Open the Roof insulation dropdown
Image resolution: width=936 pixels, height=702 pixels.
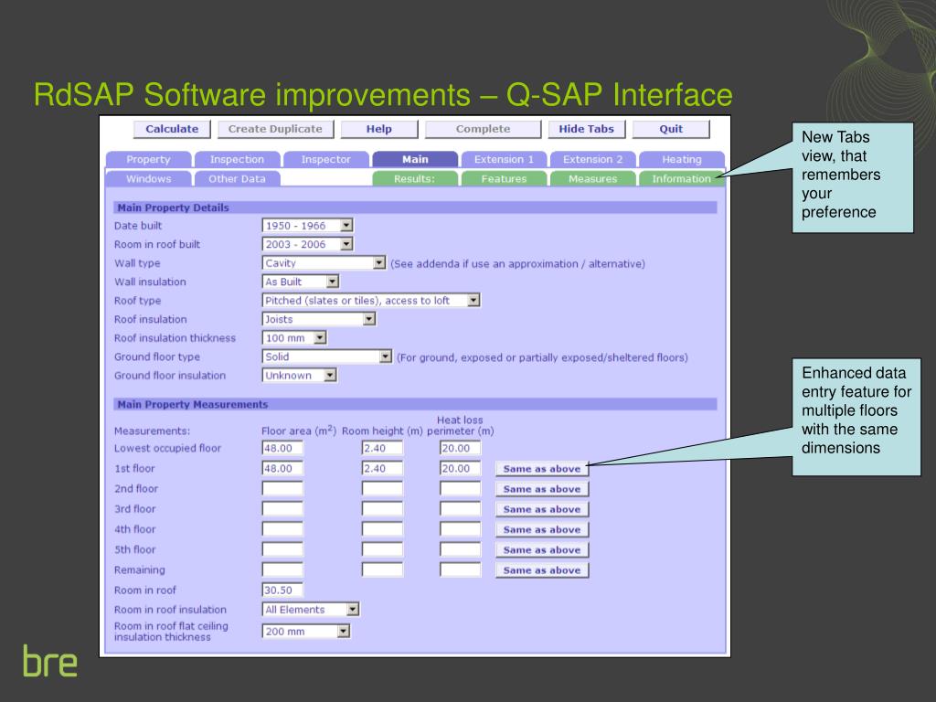319,319
